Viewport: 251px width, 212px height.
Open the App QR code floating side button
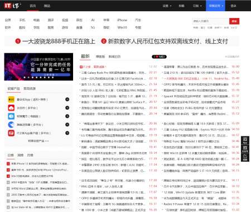[245, 140]
